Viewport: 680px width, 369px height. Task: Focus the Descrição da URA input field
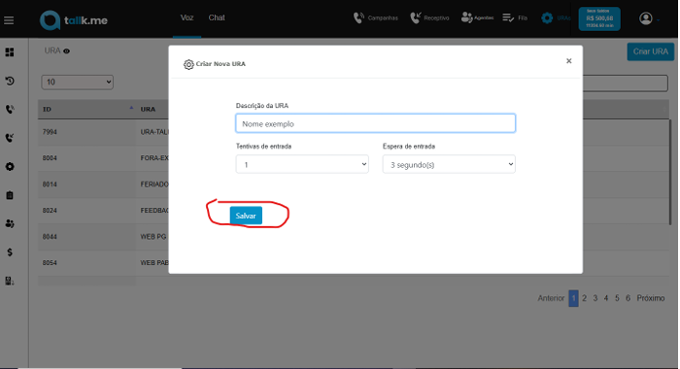[x=376, y=123]
